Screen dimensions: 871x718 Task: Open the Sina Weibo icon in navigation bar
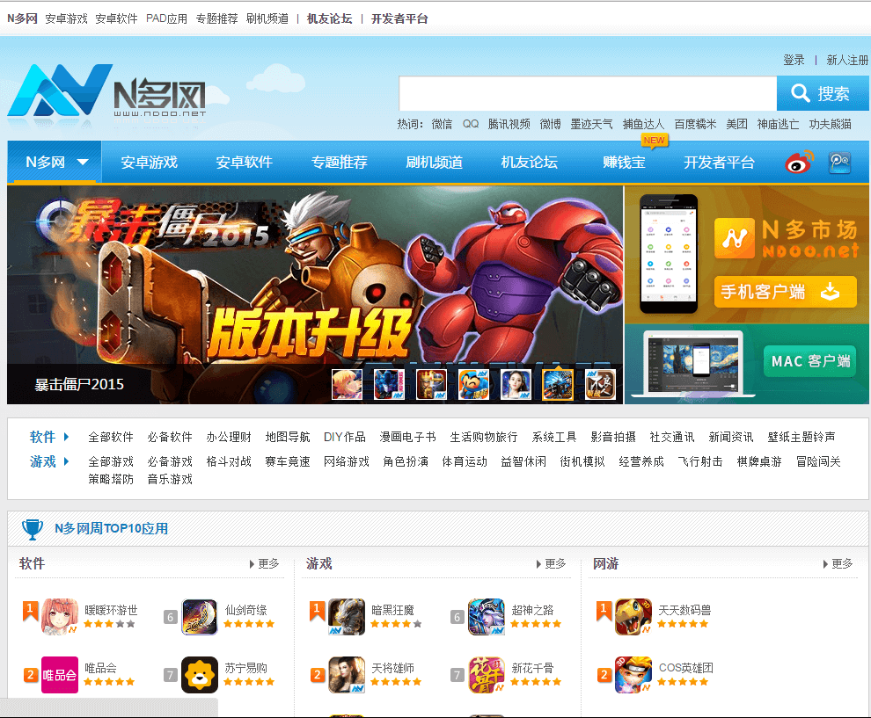[x=799, y=162]
